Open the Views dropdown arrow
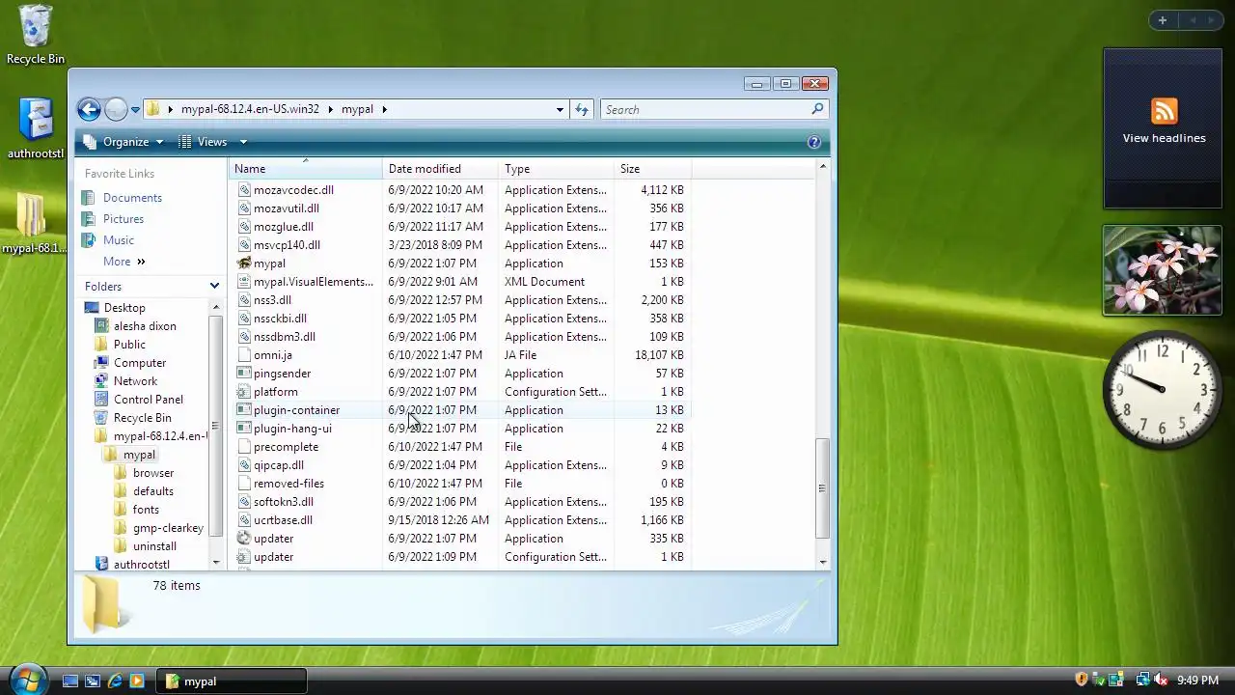 [x=243, y=142]
